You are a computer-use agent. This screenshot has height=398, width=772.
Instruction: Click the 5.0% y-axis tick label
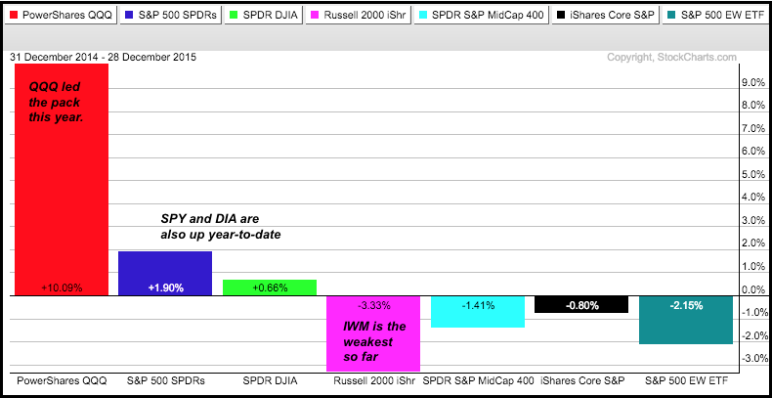tap(753, 174)
